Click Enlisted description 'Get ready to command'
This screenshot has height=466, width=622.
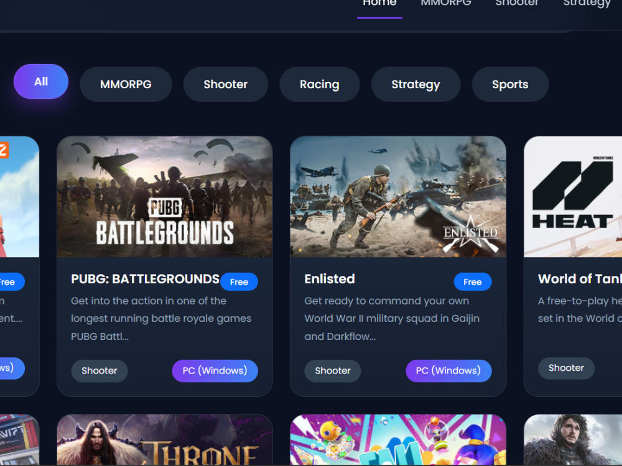point(392,319)
